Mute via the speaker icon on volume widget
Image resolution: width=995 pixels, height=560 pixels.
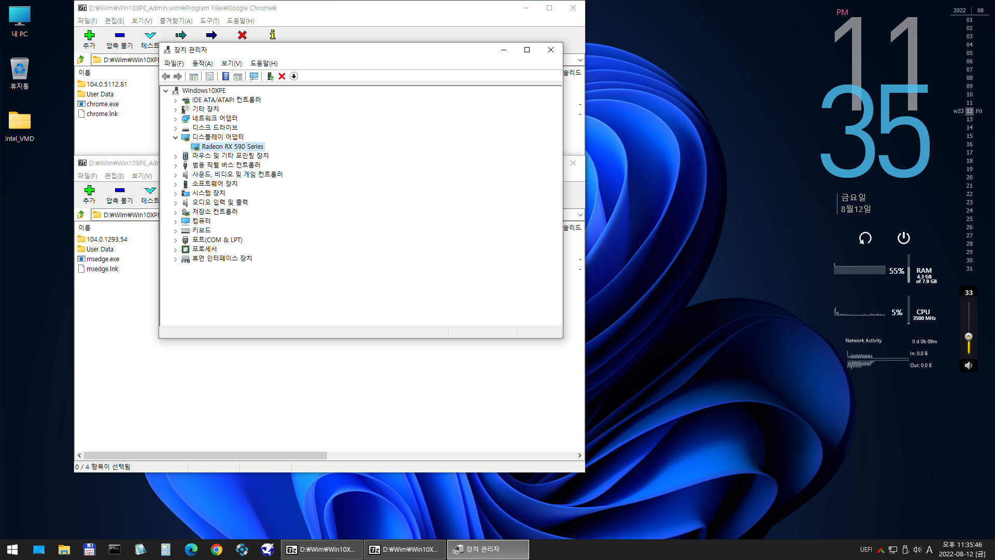pyautogui.click(x=968, y=366)
